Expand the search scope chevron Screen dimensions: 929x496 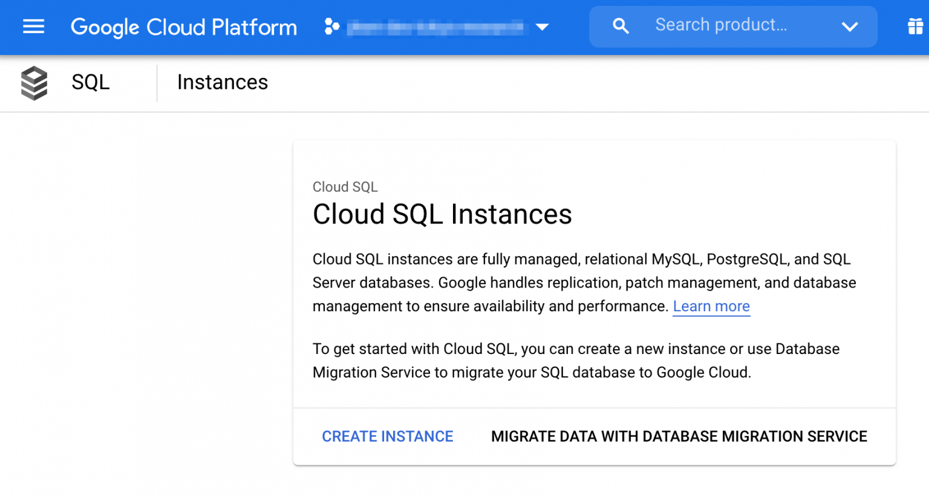(850, 27)
